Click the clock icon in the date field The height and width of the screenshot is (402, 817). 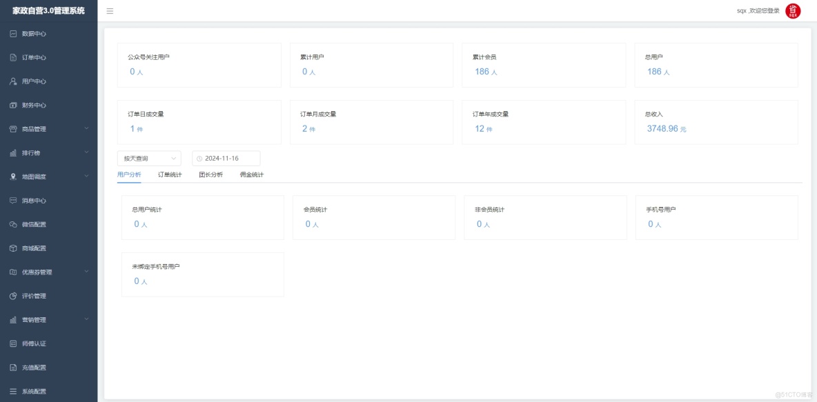[199, 159]
